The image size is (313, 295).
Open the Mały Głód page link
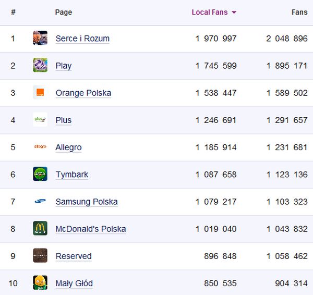click(x=74, y=284)
